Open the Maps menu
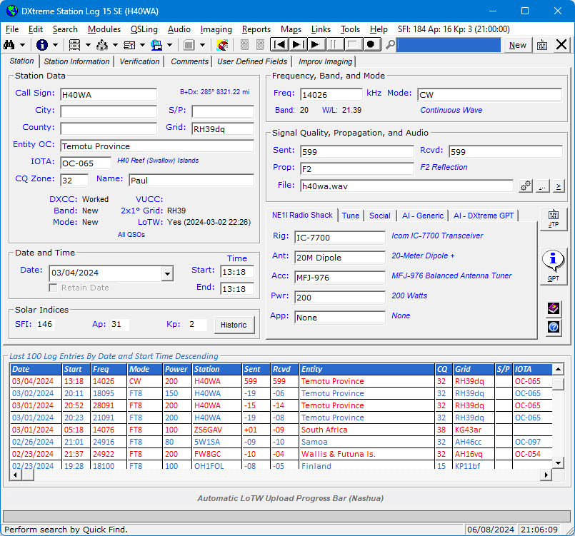The width and height of the screenshot is (575, 536). (291, 29)
